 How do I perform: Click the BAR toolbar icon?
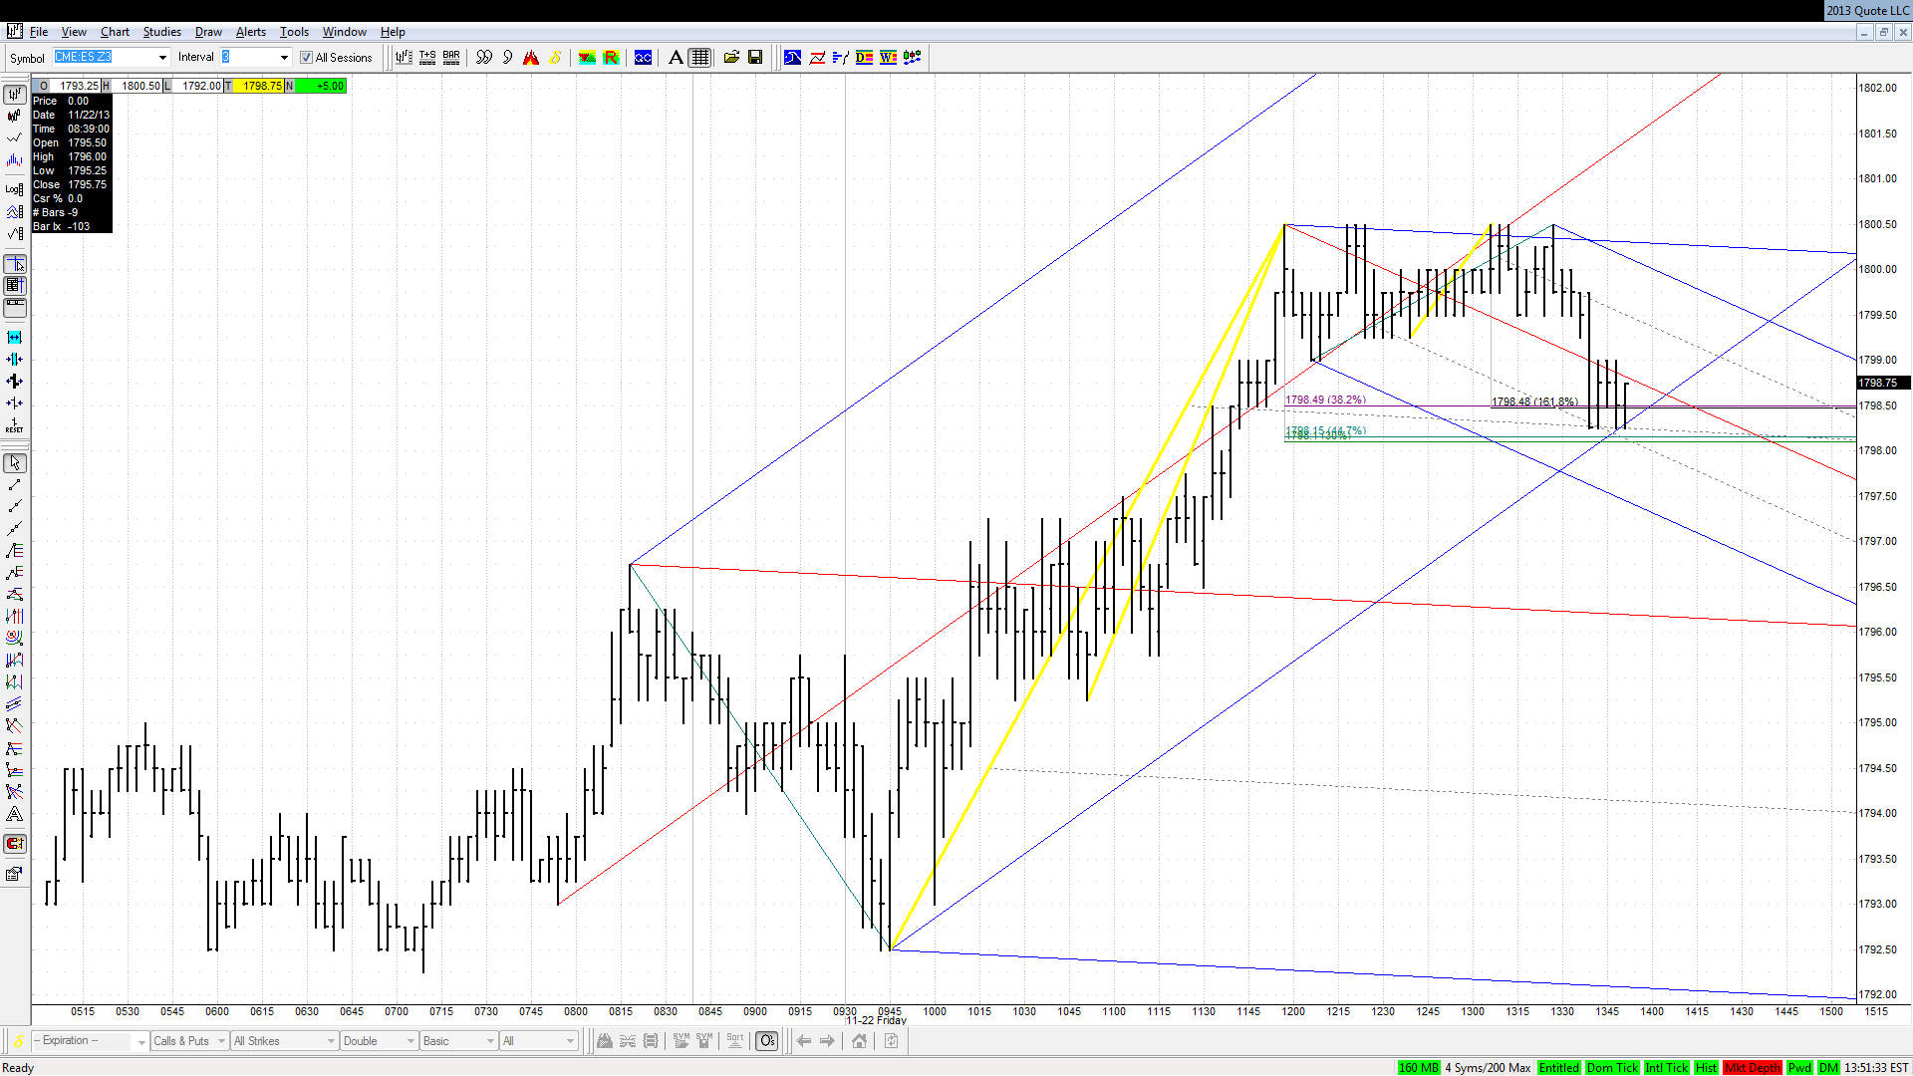tap(451, 58)
